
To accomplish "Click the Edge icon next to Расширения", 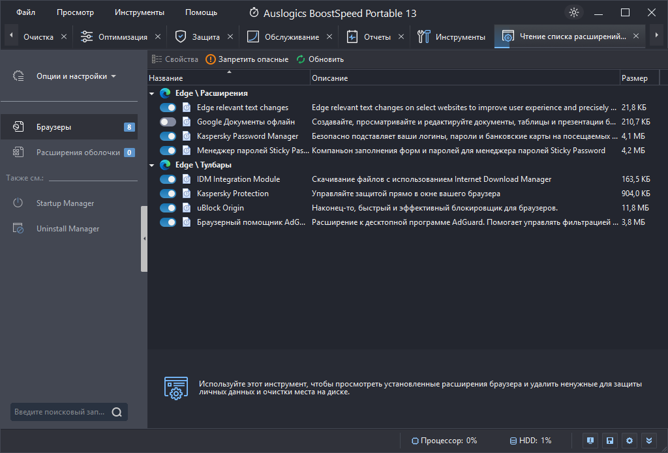I will (165, 93).
